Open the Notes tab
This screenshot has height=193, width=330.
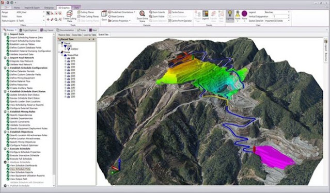tap(82, 30)
